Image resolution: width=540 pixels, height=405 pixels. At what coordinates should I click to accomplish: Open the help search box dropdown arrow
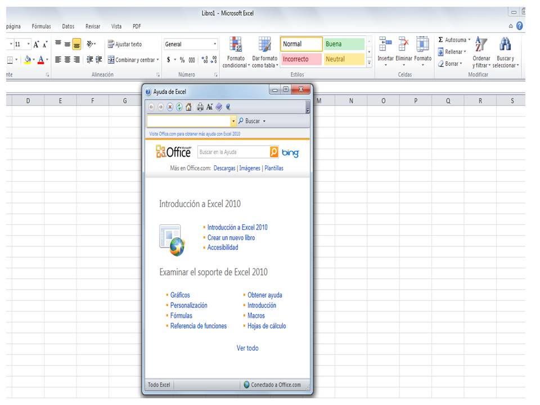point(233,120)
